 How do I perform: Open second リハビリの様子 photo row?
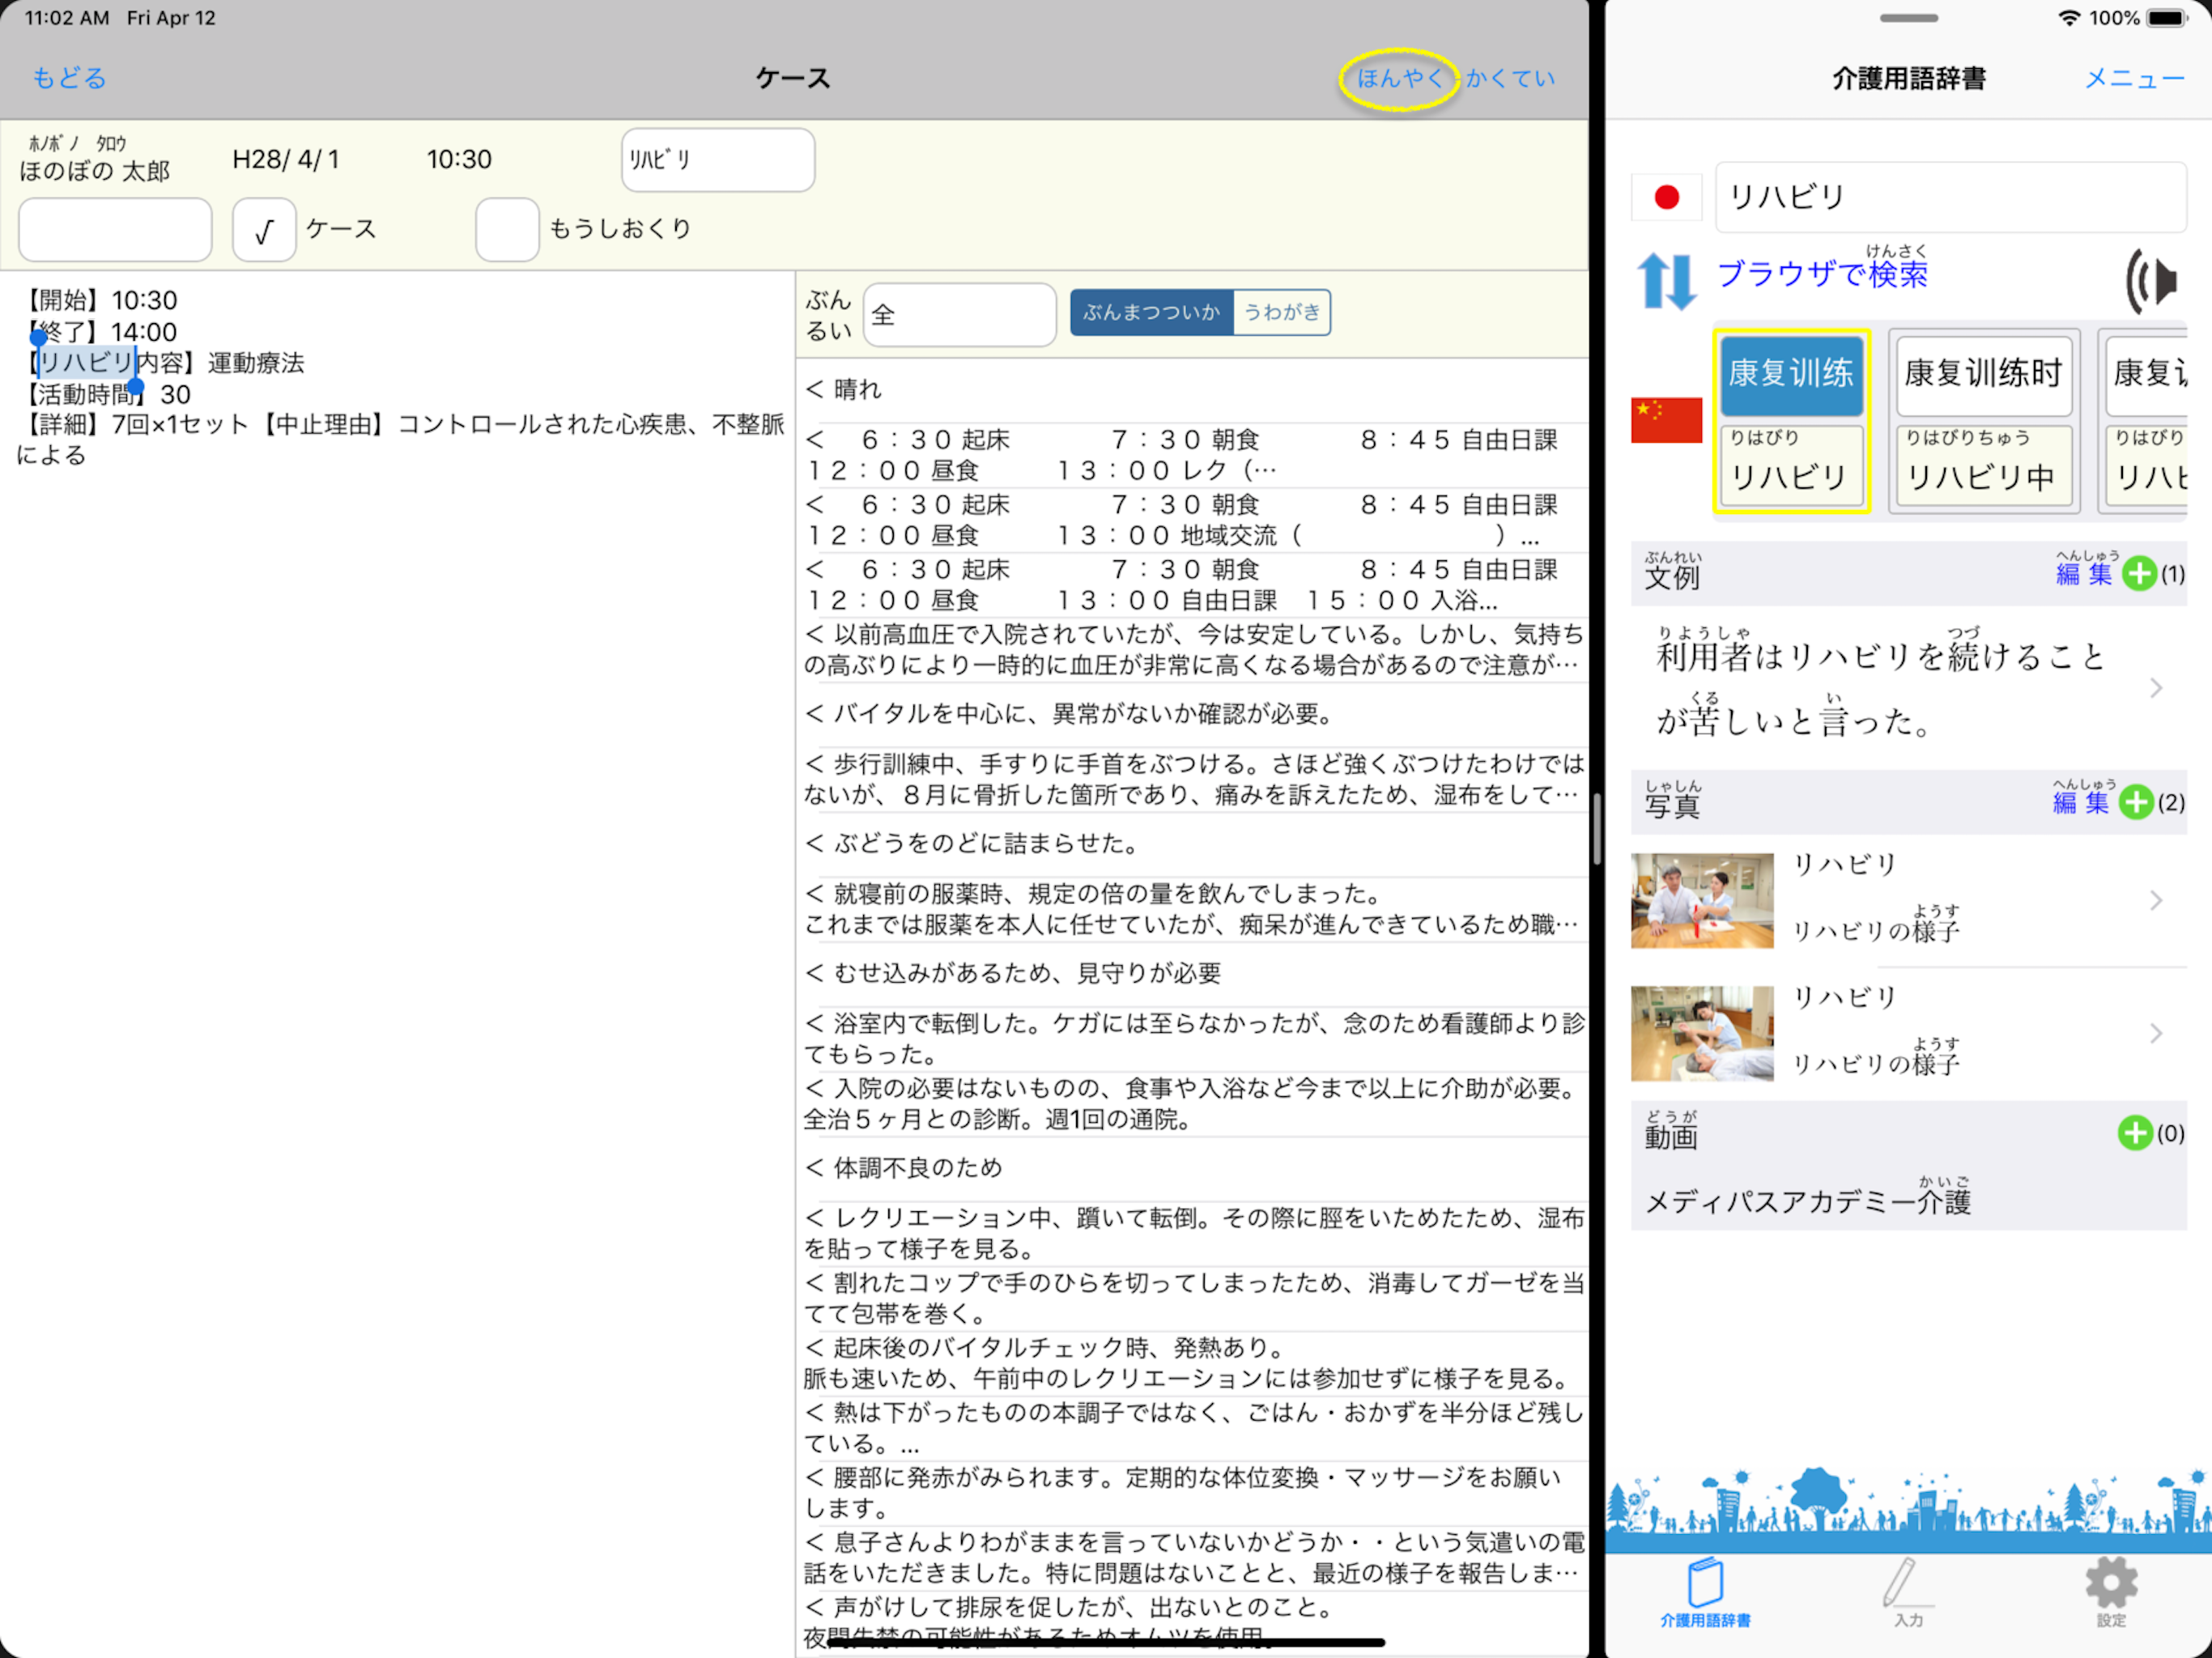point(1908,1033)
